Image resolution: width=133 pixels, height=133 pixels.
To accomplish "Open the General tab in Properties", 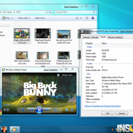I will point(86,37).
